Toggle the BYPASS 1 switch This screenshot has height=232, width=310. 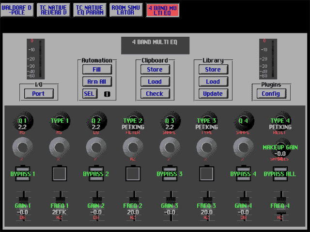point(23,174)
